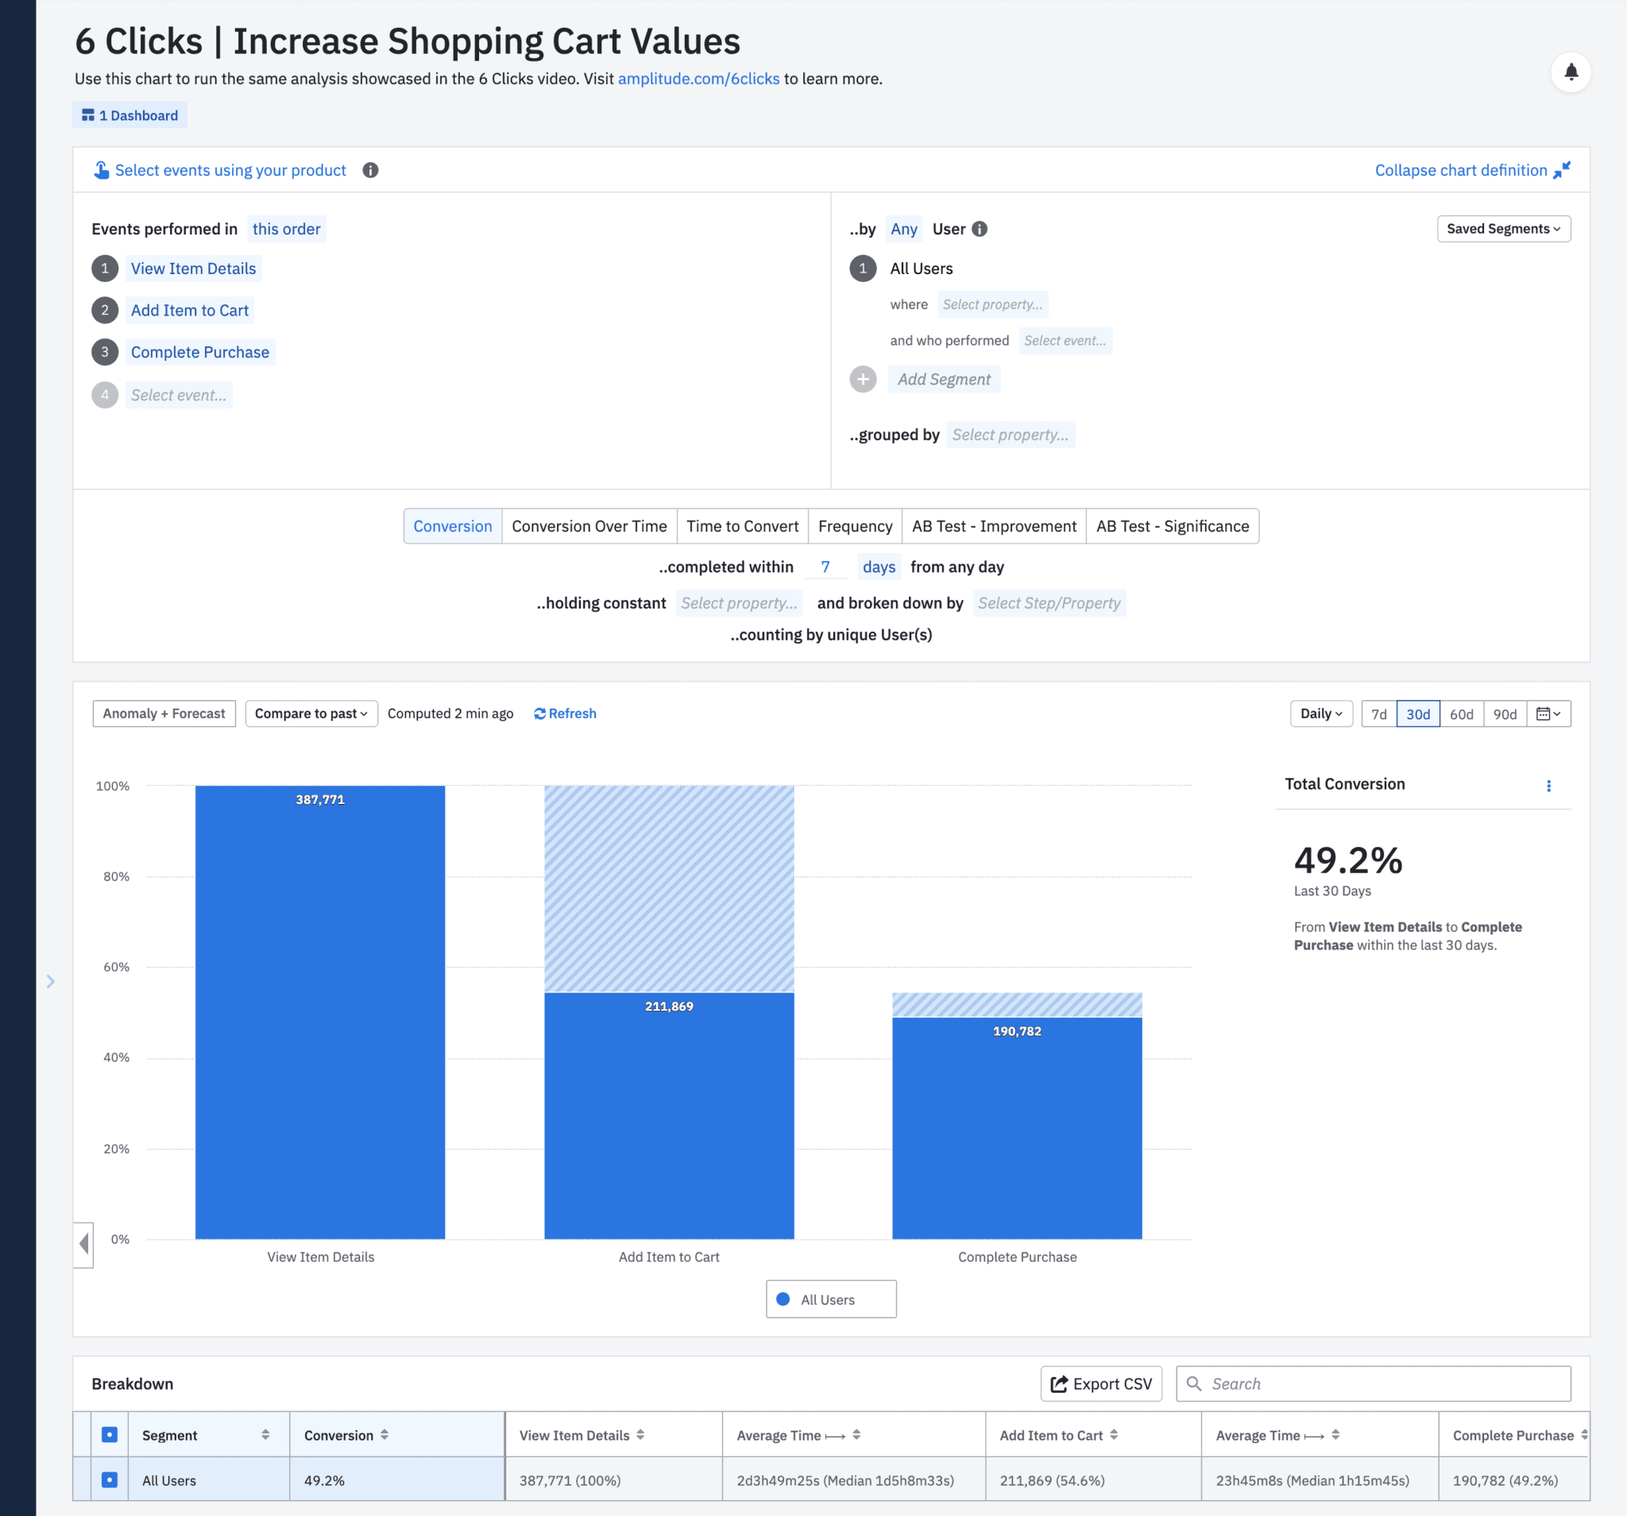Open the 1 Dashboard badge

click(130, 114)
